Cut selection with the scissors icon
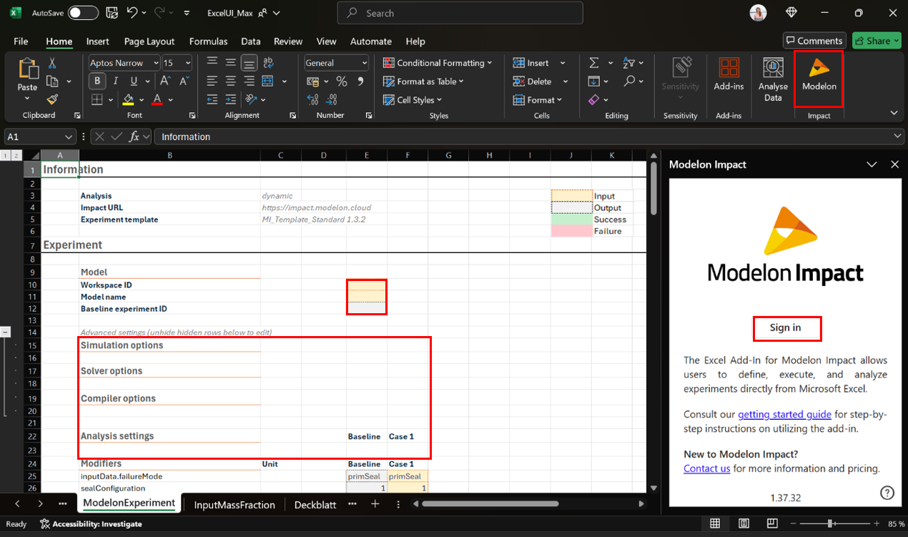The image size is (908, 537). [51, 63]
